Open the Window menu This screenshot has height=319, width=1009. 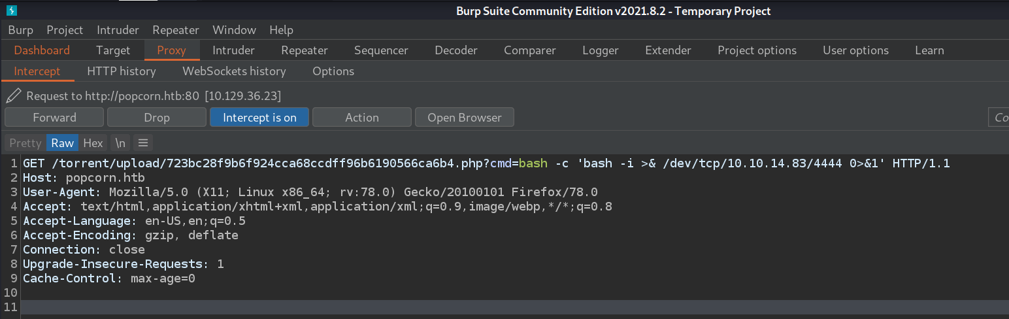pyautogui.click(x=234, y=30)
